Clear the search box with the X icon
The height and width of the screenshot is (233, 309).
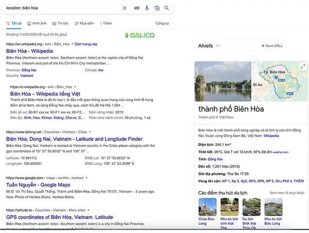pos(125,8)
